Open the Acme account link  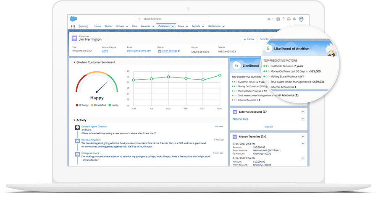coord(105,51)
